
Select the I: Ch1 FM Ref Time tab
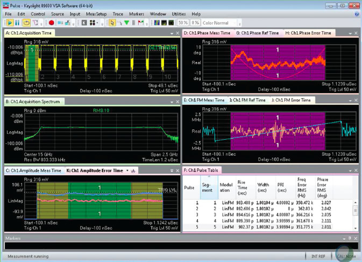[247, 100]
